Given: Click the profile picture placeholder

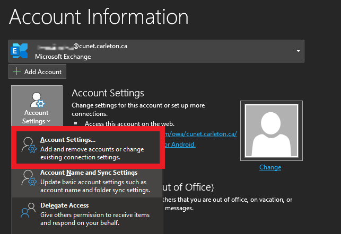Looking at the screenshot, I should pyautogui.click(x=270, y=130).
